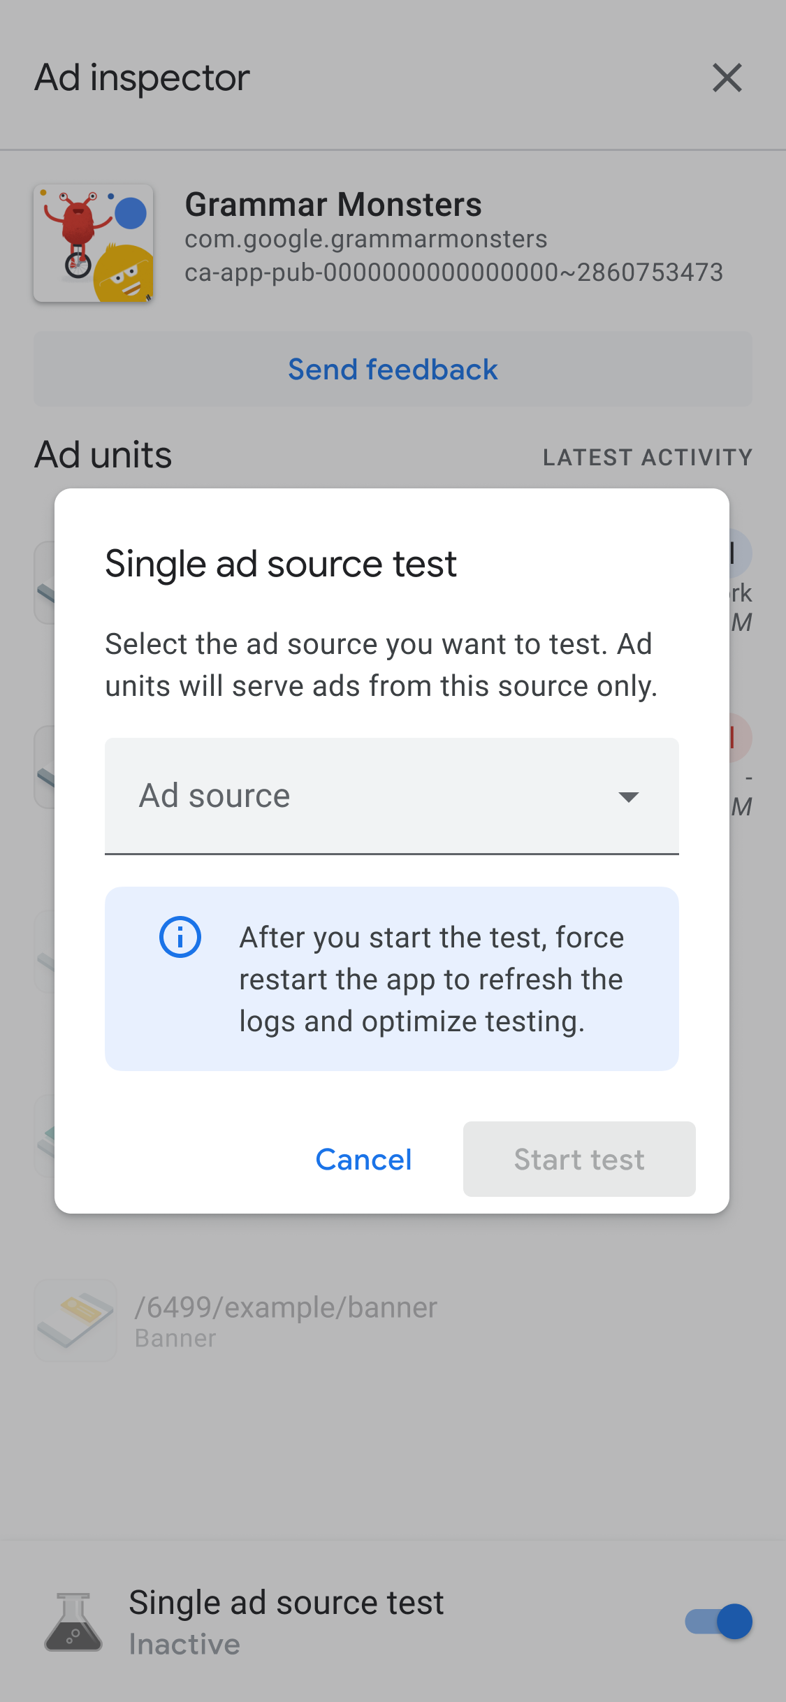This screenshot has height=1702, width=786.
Task: Open the /6499/example/banner ad unit
Action: (286, 1308)
